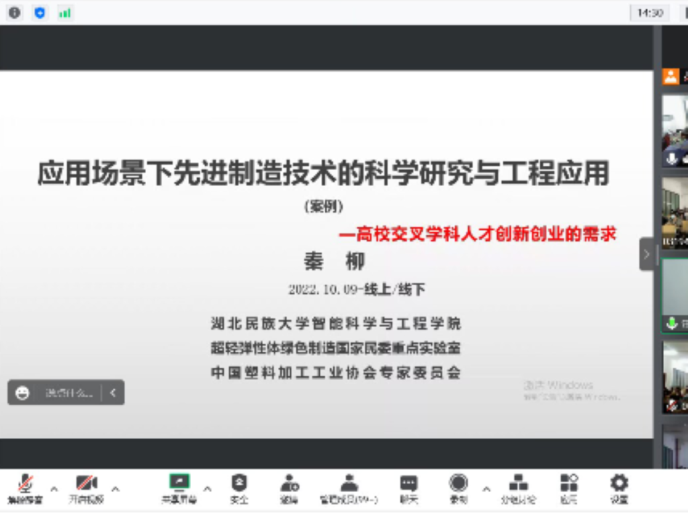Open the Apps grid icon
Image resolution: width=688 pixels, height=516 pixels.
(568, 488)
